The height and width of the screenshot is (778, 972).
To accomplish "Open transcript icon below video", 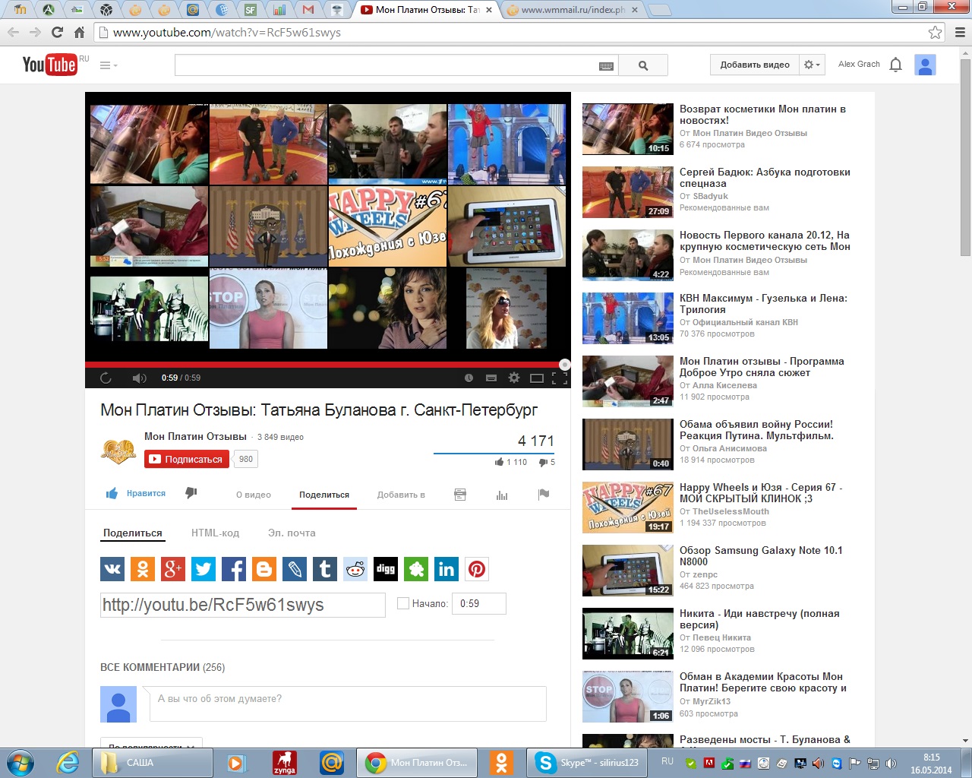I will [460, 495].
